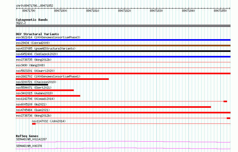Click the gray 9q22.2 cytogenetic band bar
The image size is (238, 152).
[123, 26]
